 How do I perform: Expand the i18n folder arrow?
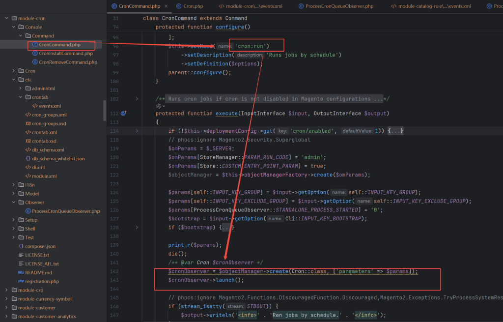(13, 184)
